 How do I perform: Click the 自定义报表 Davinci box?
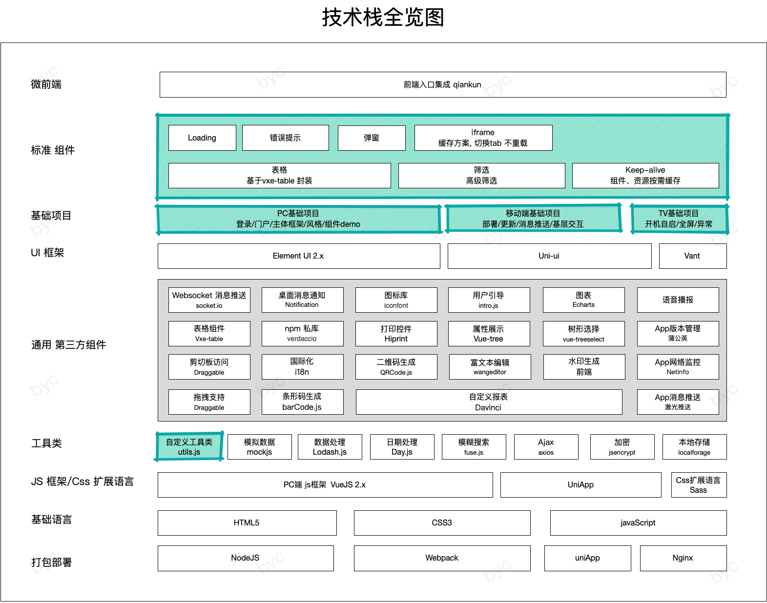[489, 402]
